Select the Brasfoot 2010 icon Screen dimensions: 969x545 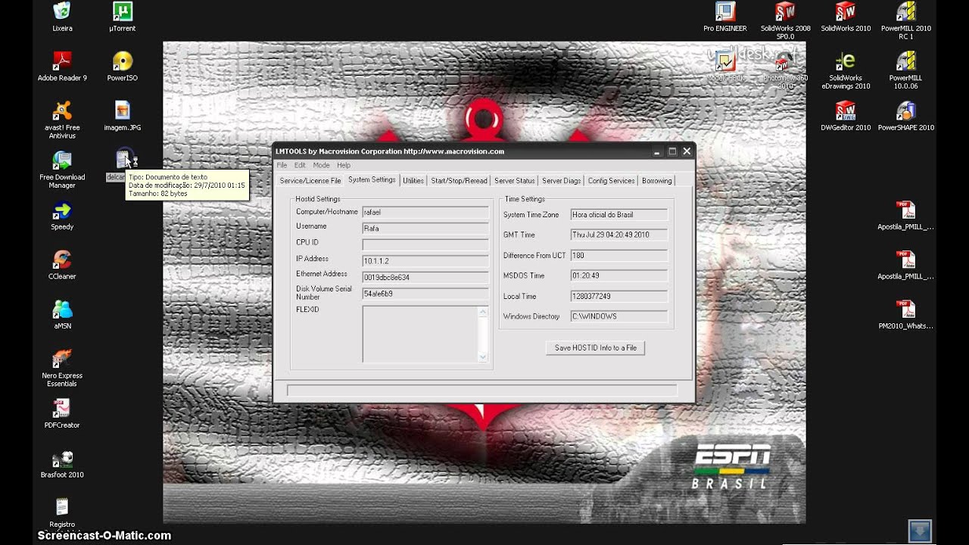click(x=62, y=457)
